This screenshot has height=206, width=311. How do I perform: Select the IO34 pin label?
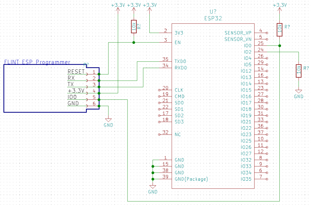[x=246, y=173]
